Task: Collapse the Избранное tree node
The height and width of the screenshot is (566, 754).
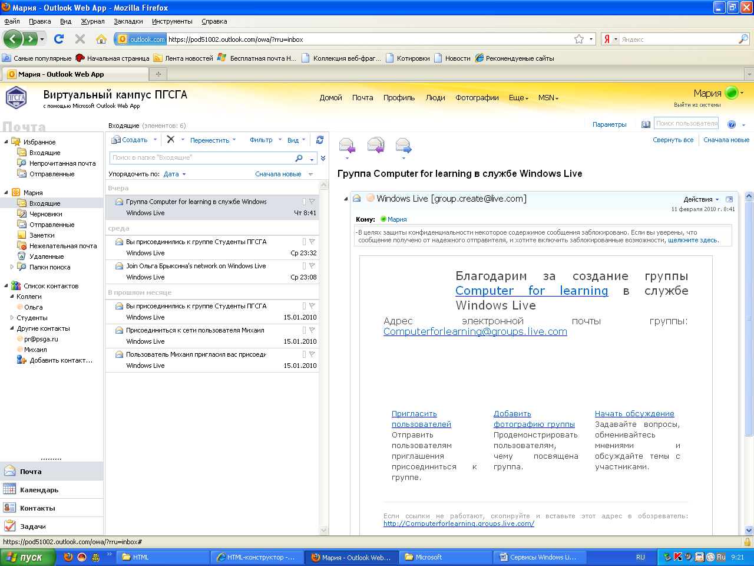Action: pos(6,142)
